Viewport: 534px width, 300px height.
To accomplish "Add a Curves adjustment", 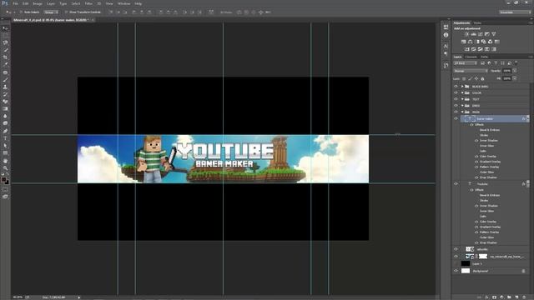I will pyautogui.click(x=481, y=34).
